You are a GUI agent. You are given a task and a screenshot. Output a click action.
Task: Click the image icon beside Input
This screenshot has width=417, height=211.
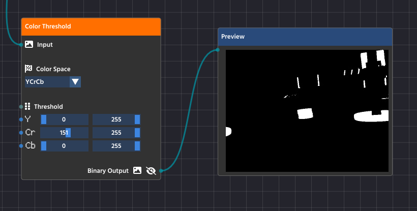coord(29,45)
